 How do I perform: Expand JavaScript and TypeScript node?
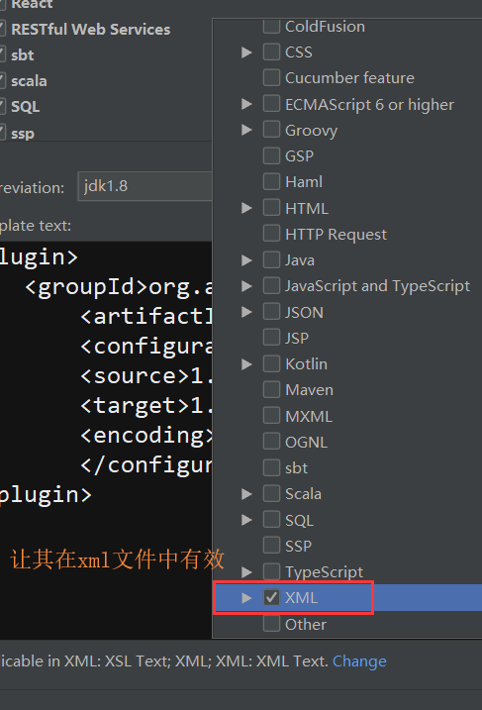click(246, 286)
